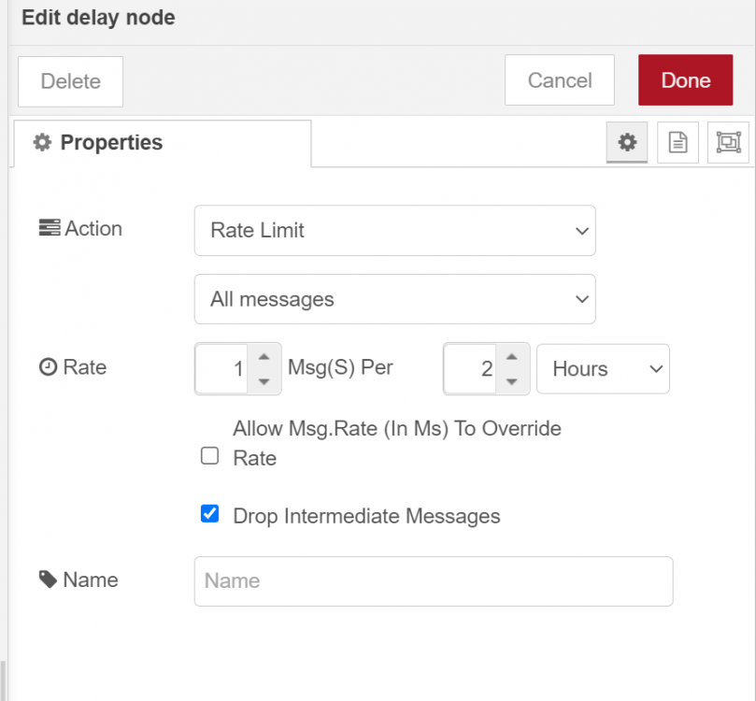Image resolution: width=756 pixels, height=701 pixels.
Task: Uncheck Drop Intermediate Messages checkbox
Action: 209,514
